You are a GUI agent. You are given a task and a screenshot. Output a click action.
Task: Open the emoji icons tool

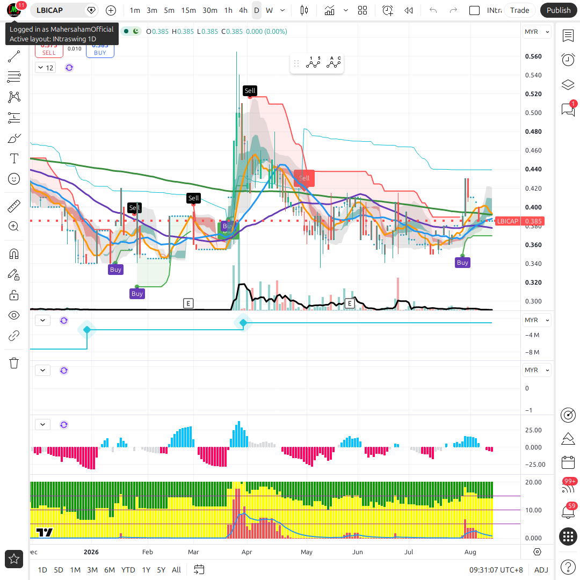click(x=14, y=179)
